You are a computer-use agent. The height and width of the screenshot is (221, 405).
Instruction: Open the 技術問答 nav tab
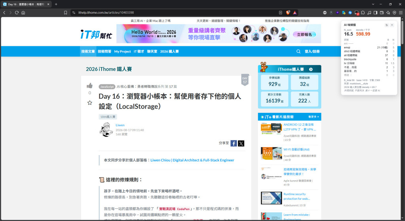pyautogui.click(x=104, y=51)
